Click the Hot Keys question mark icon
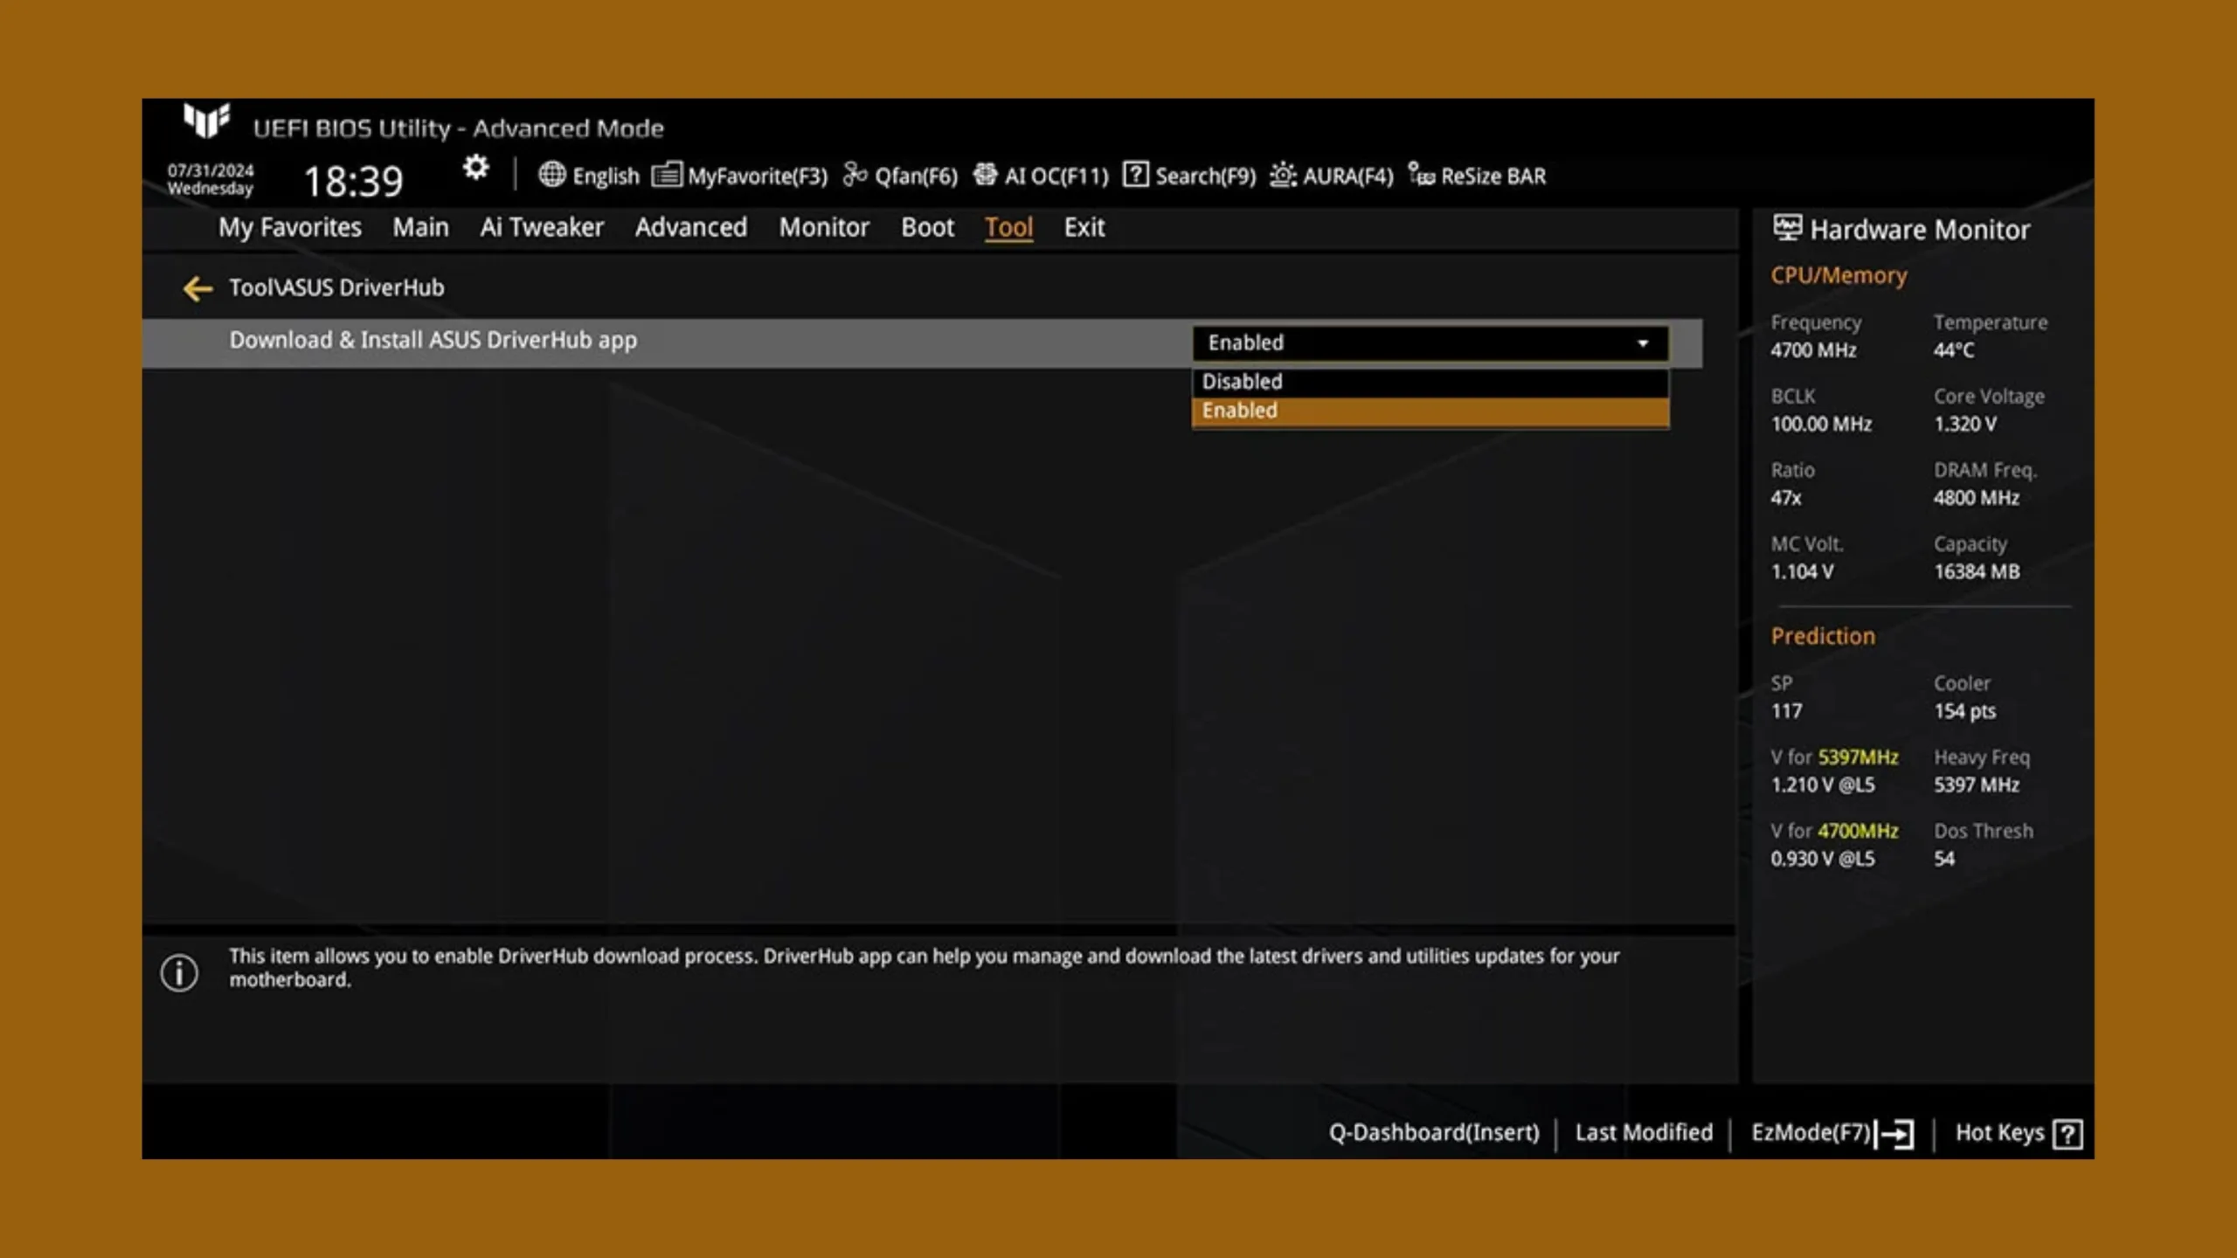The width and height of the screenshot is (2237, 1258). click(2067, 1134)
